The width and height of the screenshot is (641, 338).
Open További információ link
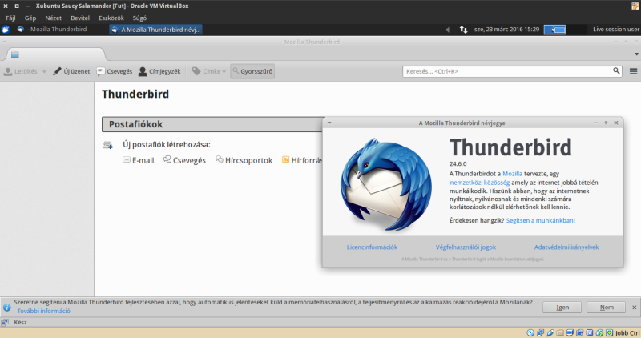tap(43, 311)
